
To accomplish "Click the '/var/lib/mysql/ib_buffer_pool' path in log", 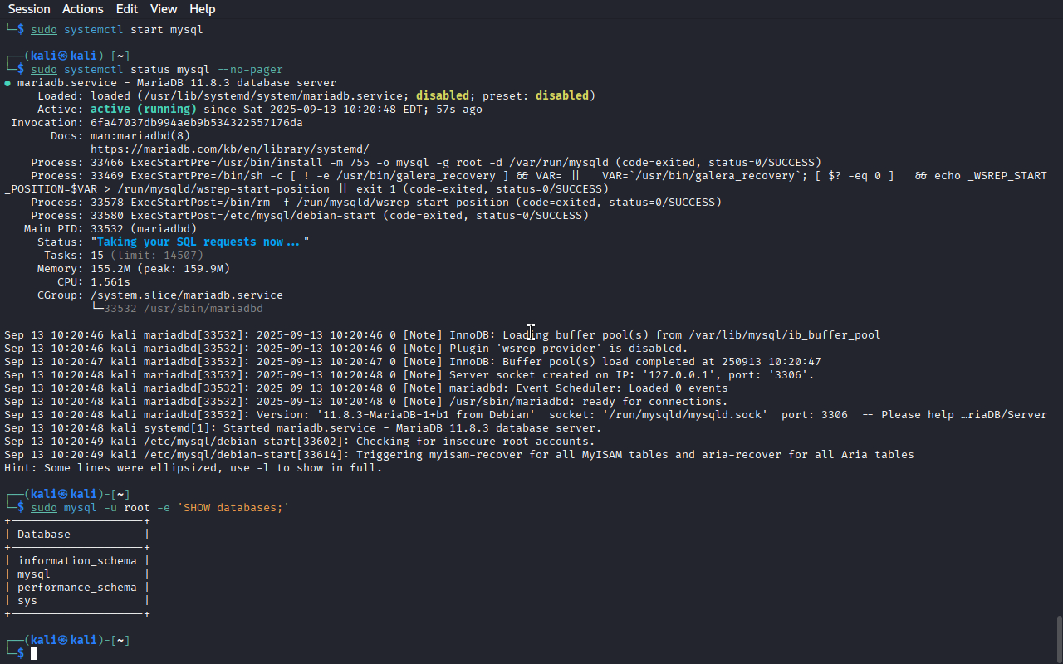I will (x=785, y=335).
